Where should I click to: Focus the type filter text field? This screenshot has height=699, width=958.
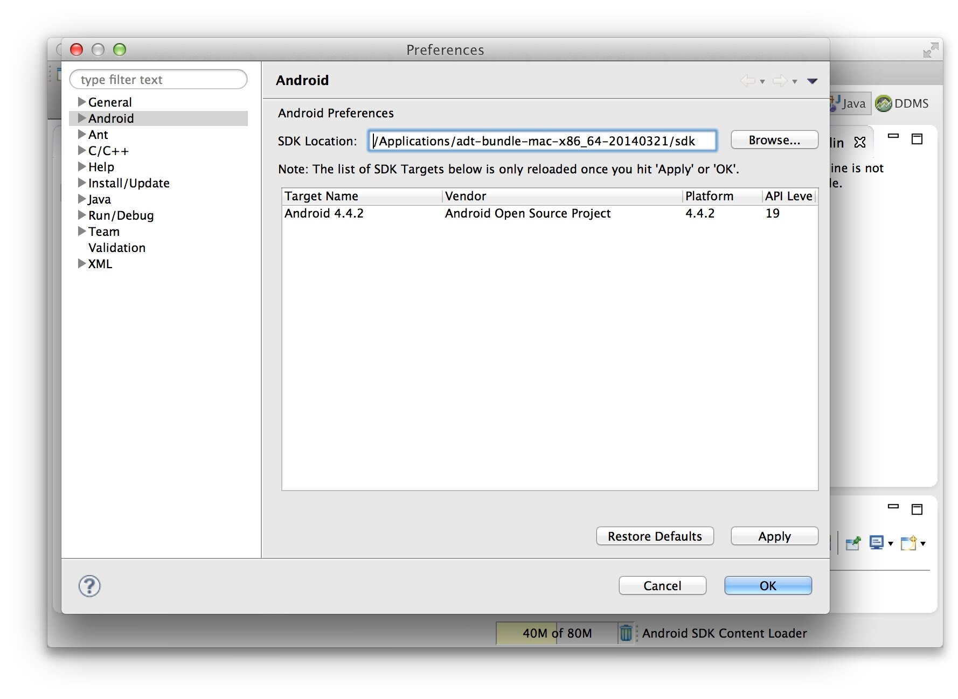[158, 80]
